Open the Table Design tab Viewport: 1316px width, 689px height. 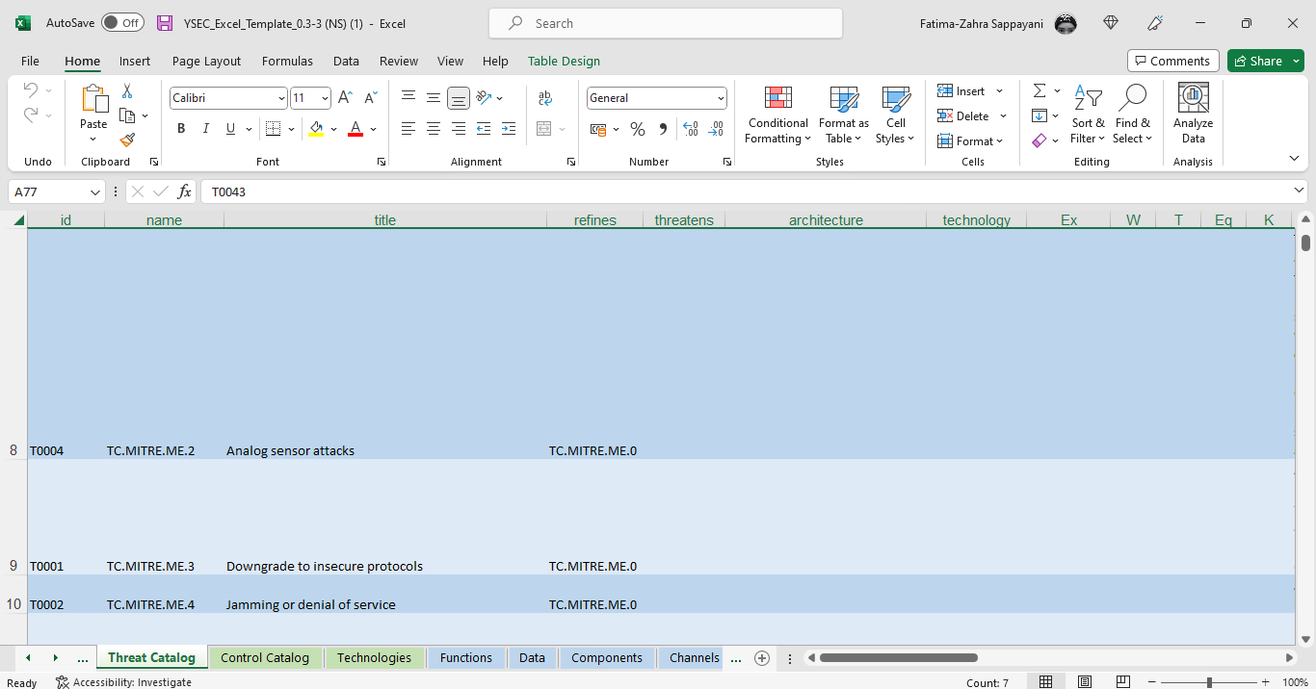[x=564, y=61]
